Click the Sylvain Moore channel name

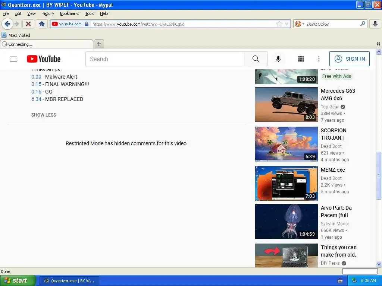point(335,224)
